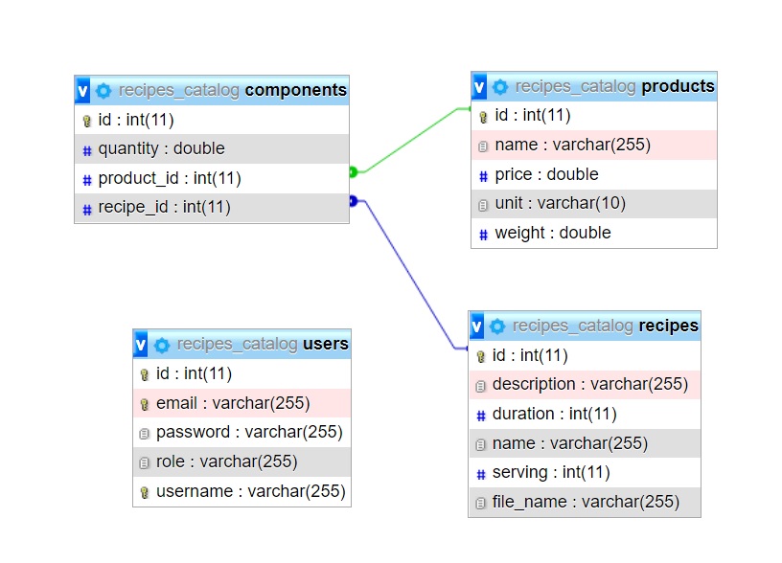Click numeric icon beside duration column
The height and width of the screenshot is (563, 782).
point(480,416)
